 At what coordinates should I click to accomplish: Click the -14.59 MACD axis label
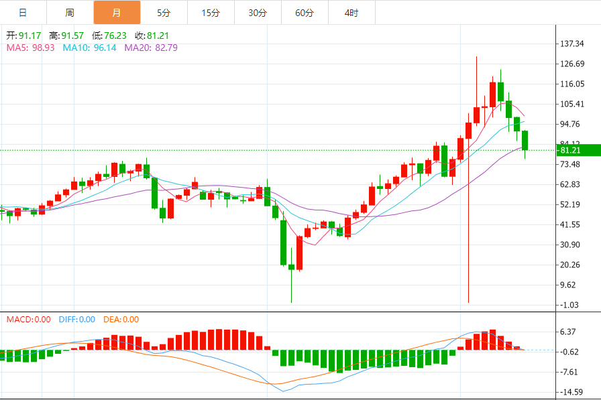coord(571,392)
